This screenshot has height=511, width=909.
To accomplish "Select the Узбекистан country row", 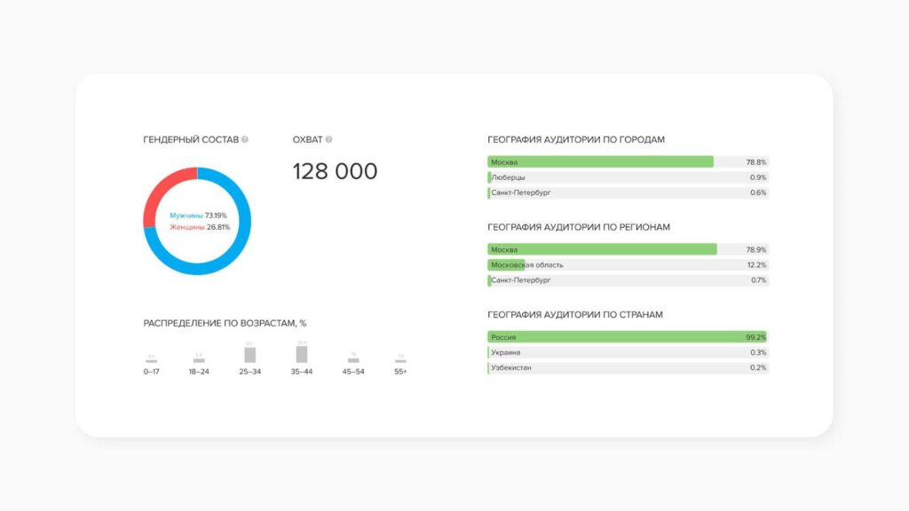I will click(x=628, y=367).
